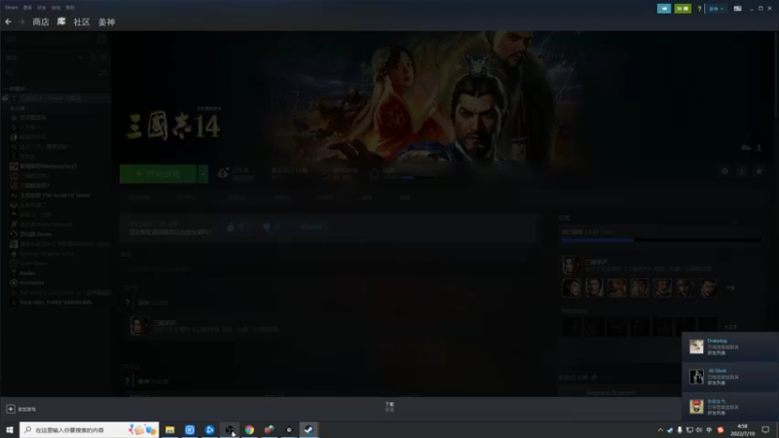Open the downloads manager at bottom center
Screen dimensions: 779x438
pyautogui.click(x=389, y=407)
